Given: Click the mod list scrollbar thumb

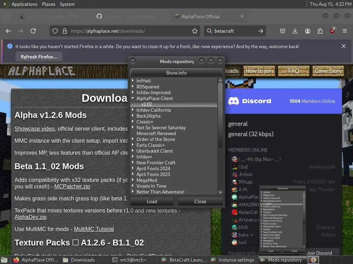Looking at the screenshot, I should tap(220, 115).
